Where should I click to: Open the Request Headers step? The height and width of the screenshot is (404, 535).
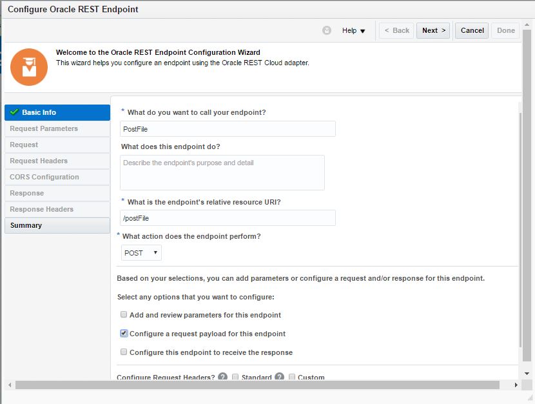(x=57, y=161)
